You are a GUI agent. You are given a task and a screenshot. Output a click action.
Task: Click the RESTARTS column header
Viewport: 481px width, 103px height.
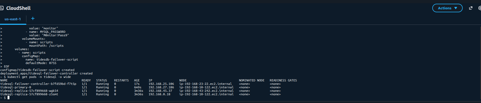pos(121,80)
